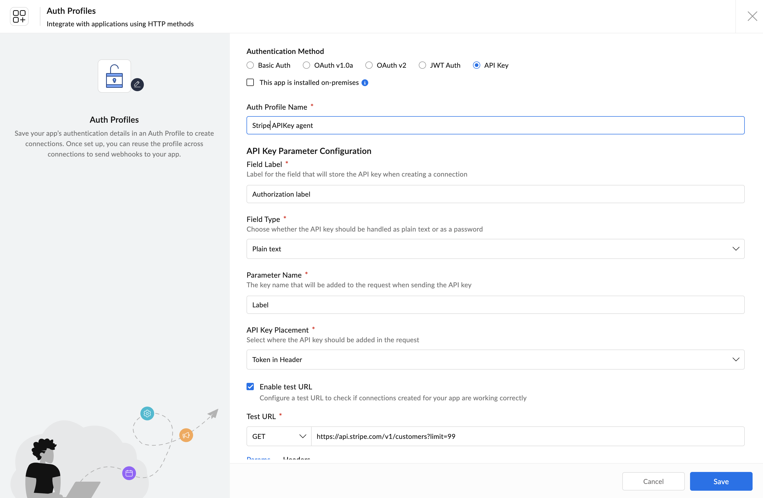
Task: Click the orange megaphone icon in illustration
Action: [x=186, y=435]
